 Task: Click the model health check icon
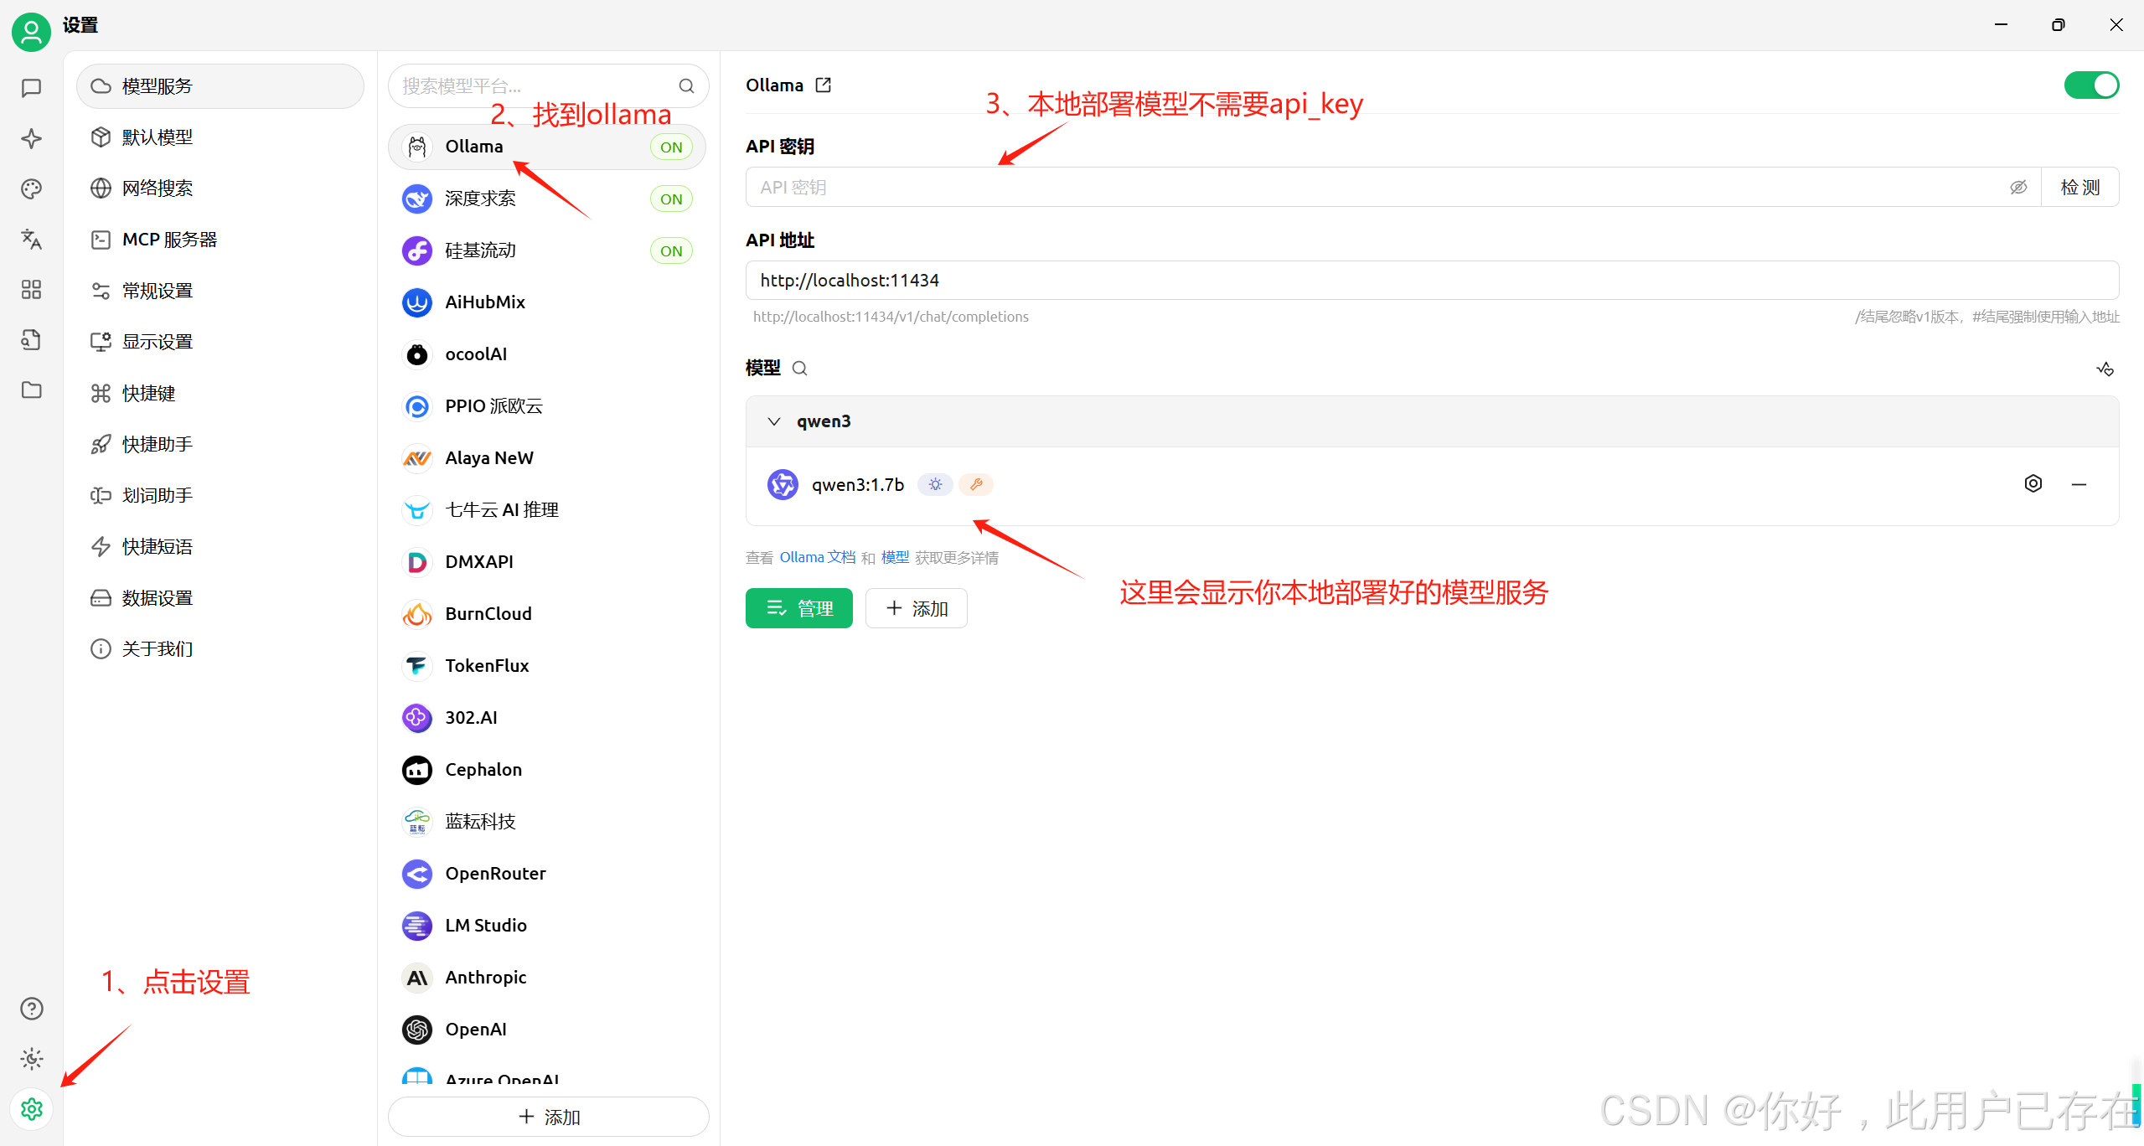pyautogui.click(x=2105, y=369)
